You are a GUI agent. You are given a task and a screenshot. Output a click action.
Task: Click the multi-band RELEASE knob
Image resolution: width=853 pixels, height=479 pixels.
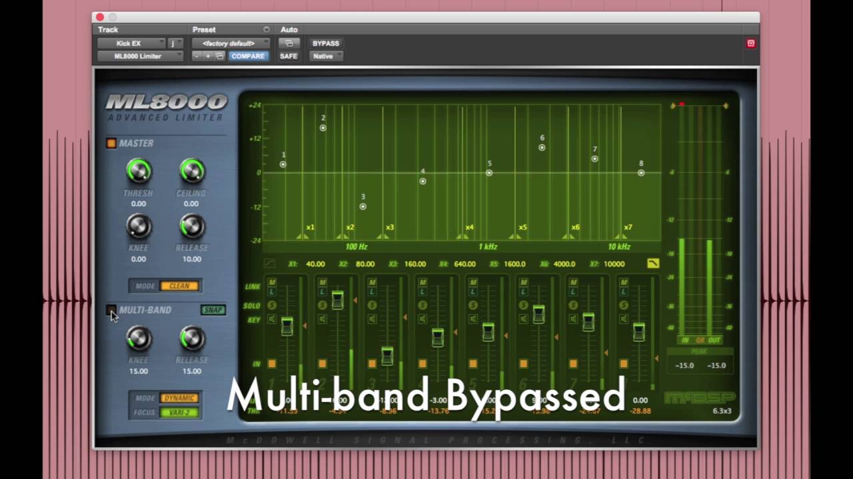coord(192,339)
